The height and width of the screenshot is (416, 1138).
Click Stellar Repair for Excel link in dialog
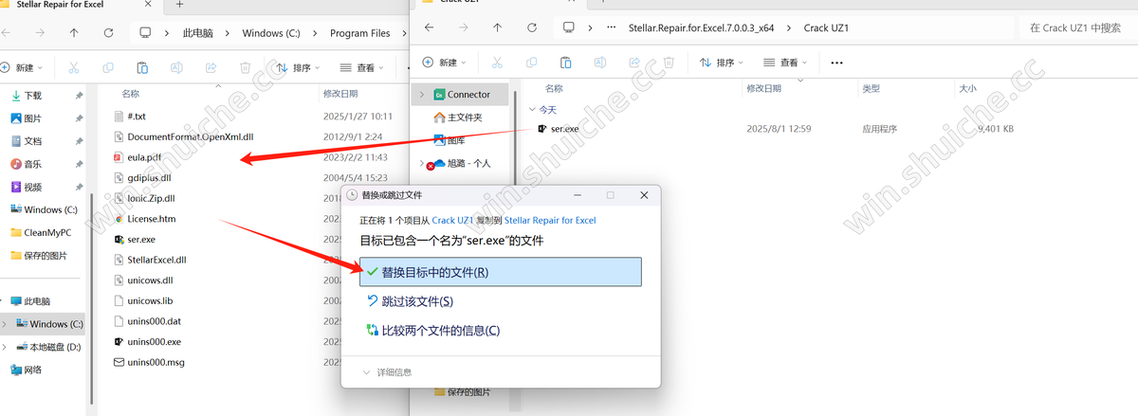click(x=550, y=220)
